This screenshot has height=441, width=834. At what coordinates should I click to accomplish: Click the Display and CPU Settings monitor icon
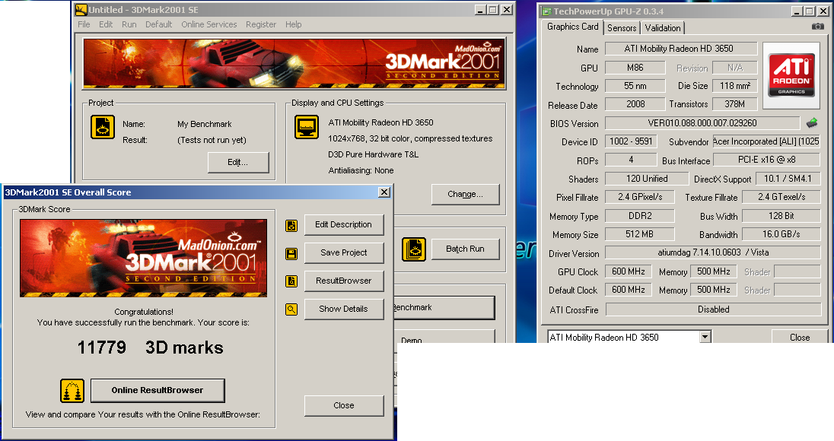click(x=307, y=128)
